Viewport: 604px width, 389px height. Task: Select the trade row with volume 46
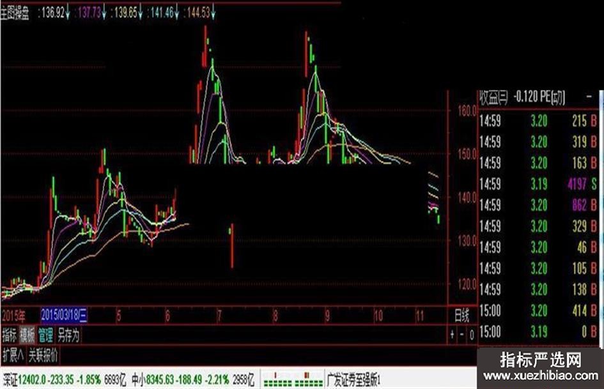(538, 247)
